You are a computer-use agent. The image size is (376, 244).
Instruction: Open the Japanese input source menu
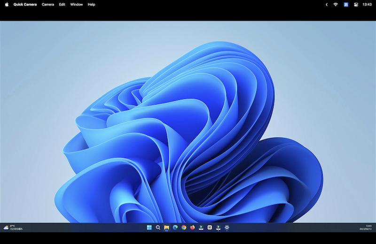pyautogui.click(x=346, y=5)
